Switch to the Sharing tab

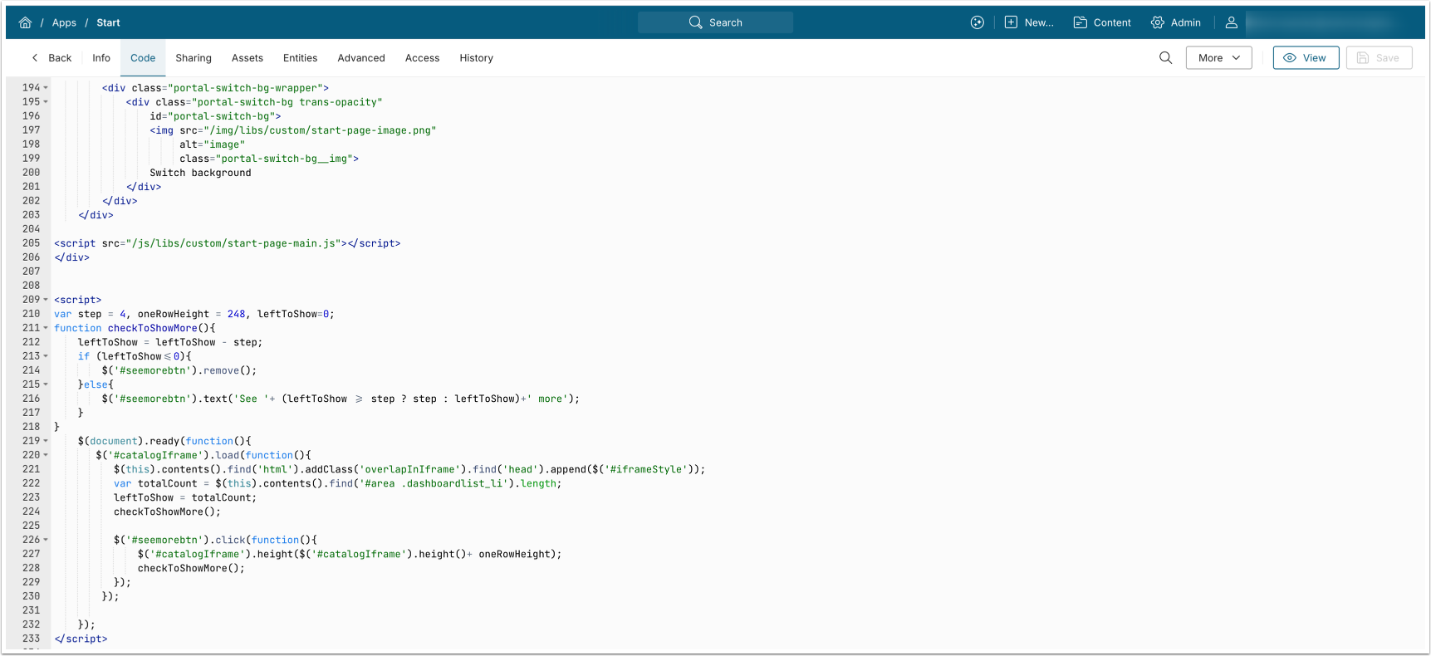(x=193, y=57)
